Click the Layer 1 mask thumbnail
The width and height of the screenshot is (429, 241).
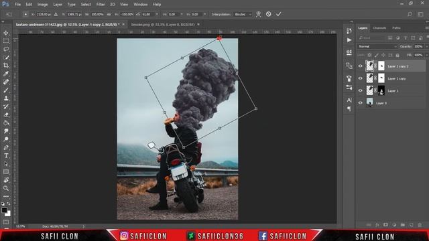(x=381, y=90)
